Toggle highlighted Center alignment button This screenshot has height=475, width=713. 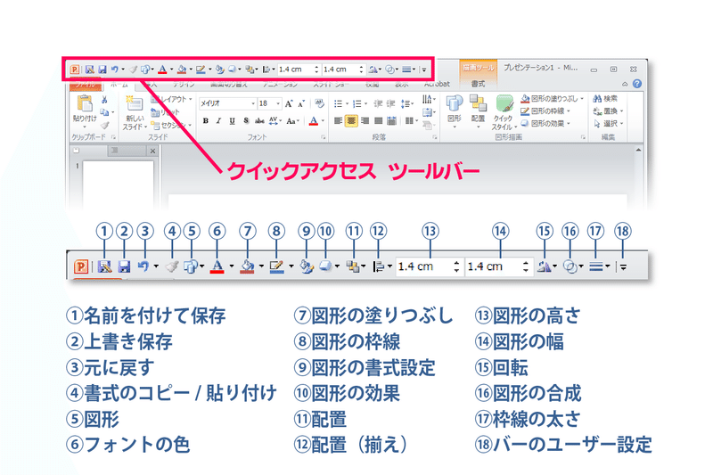point(351,121)
